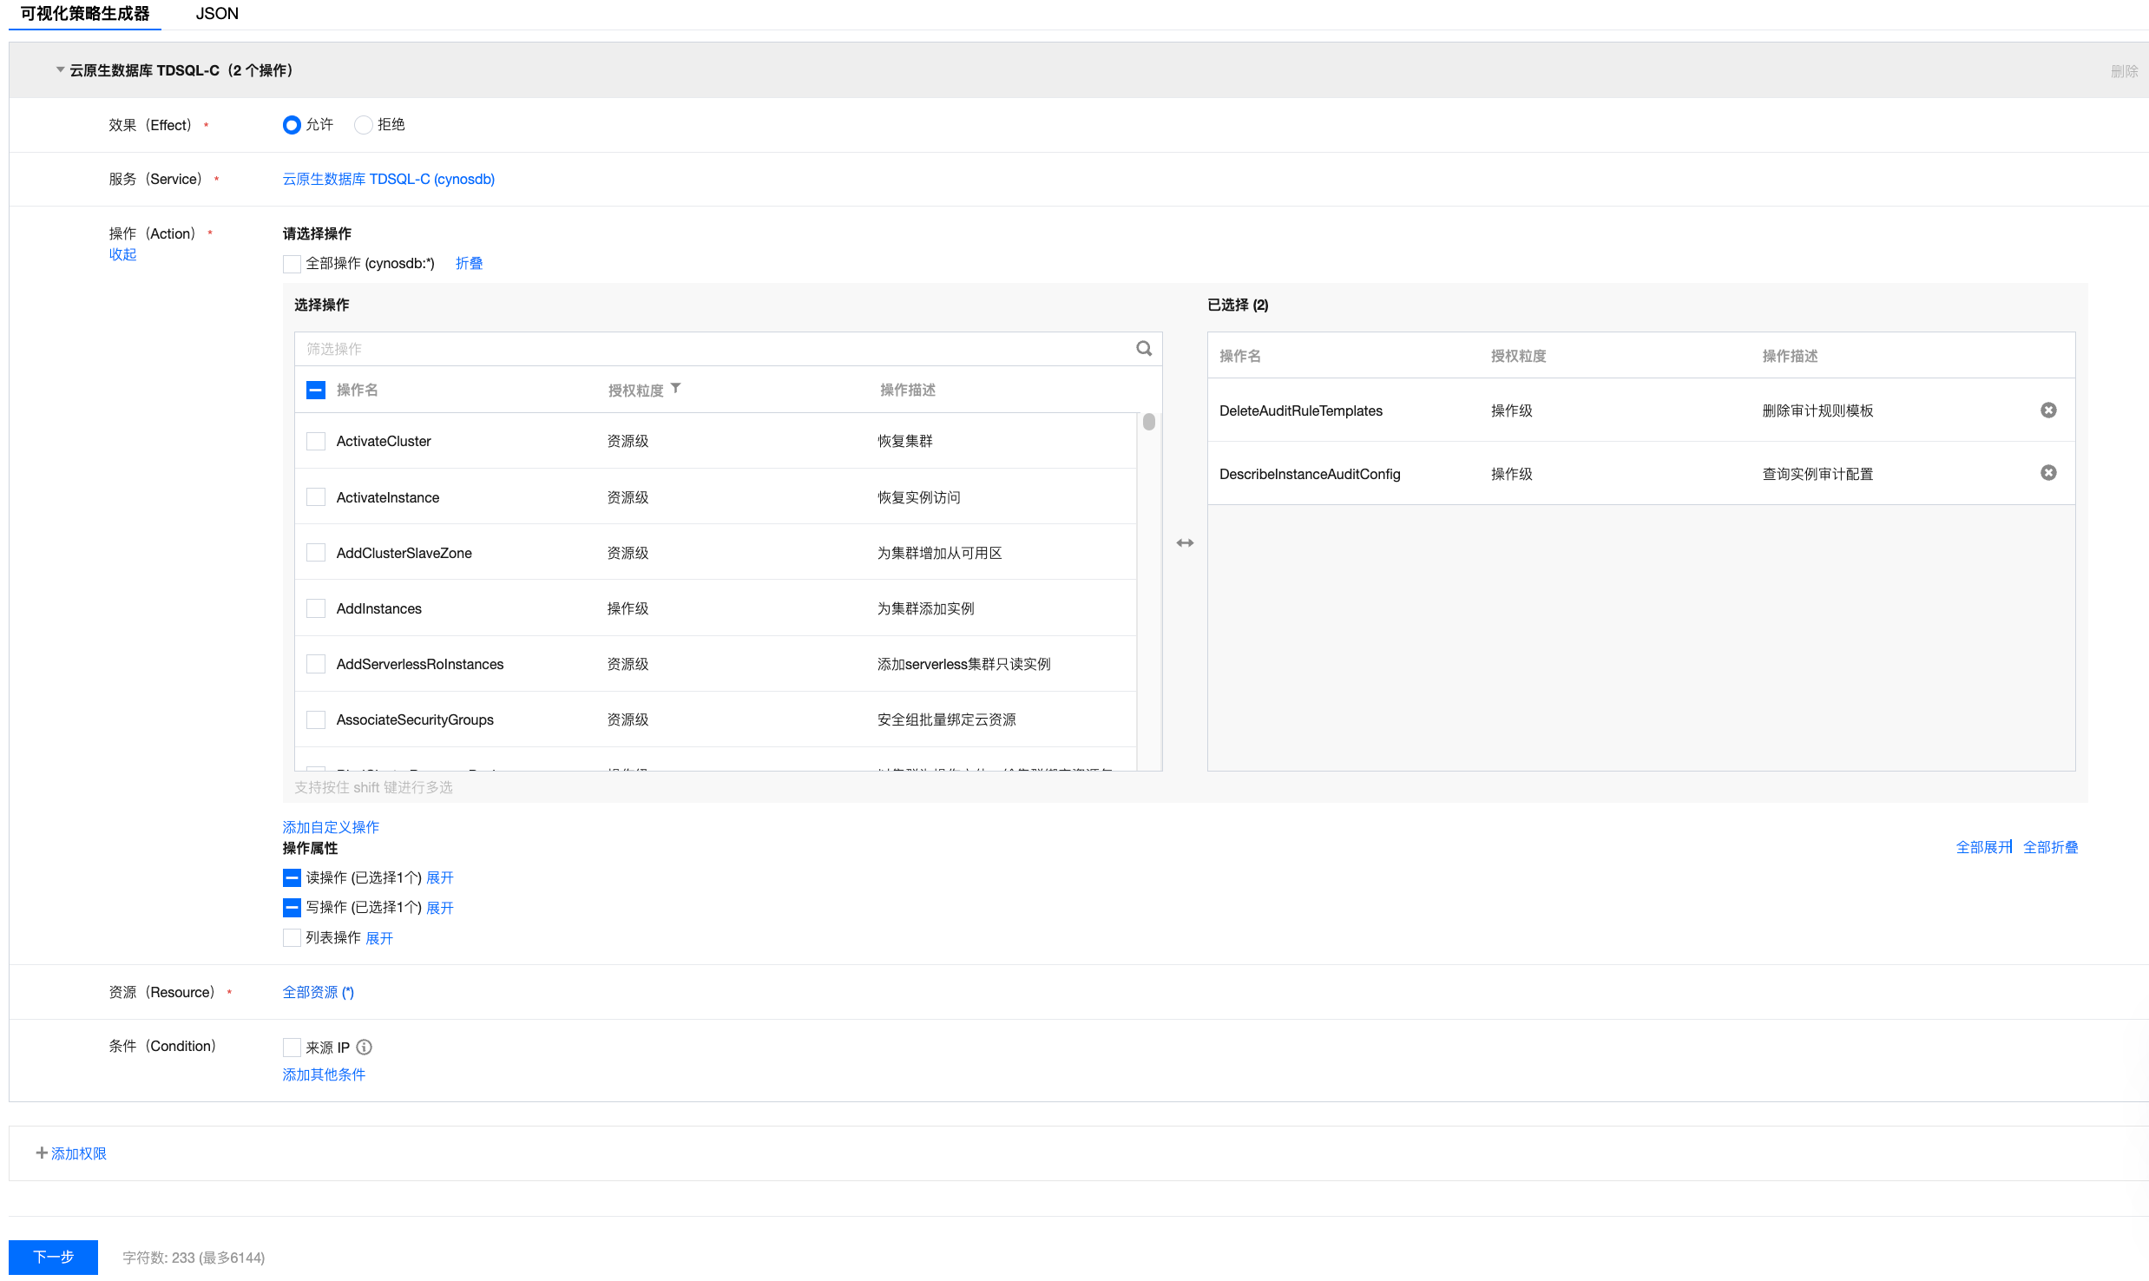Toggle the select-all checkbox beside 操作名
The image size is (2149, 1281).
(316, 390)
